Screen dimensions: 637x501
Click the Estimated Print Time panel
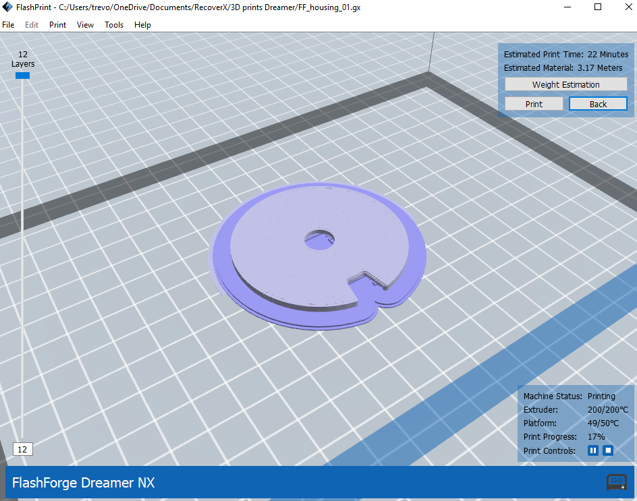pyautogui.click(x=565, y=54)
